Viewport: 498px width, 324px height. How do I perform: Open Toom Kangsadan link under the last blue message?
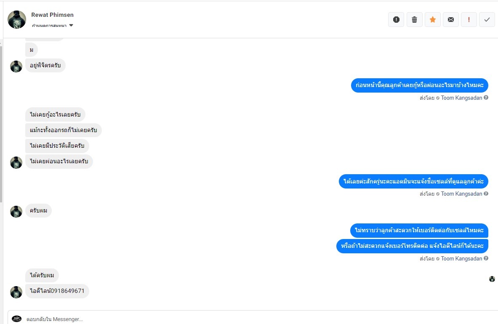[x=461, y=259]
